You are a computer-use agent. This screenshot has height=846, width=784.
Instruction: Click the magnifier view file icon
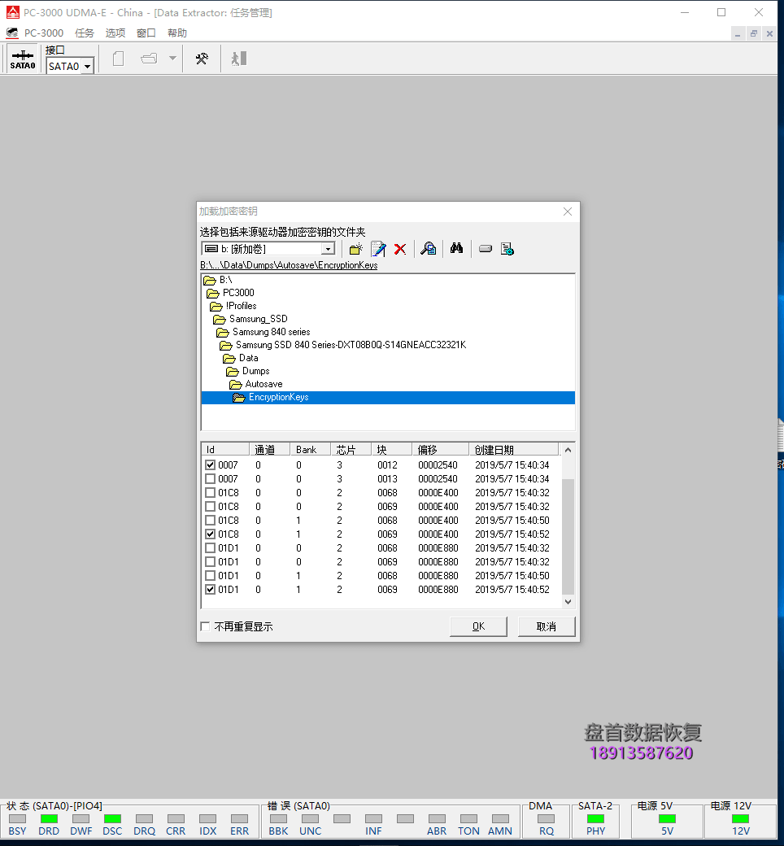coord(429,249)
